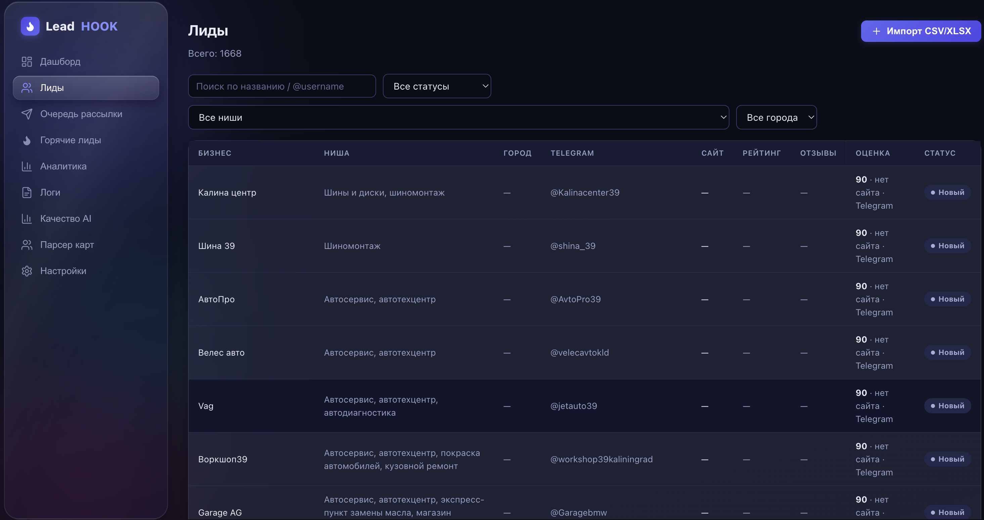Viewport: 984px width, 520px height.
Task: Select the Шина 39 business name
Action: (x=217, y=246)
